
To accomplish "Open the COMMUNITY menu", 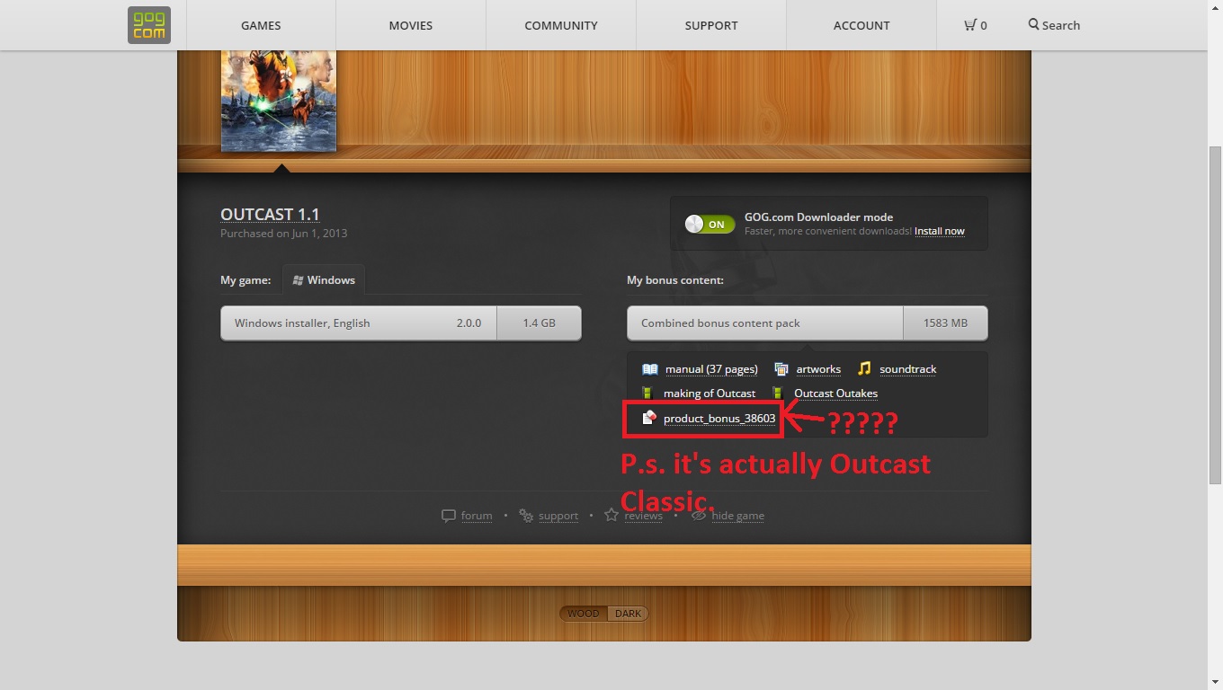I will click(x=561, y=25).
